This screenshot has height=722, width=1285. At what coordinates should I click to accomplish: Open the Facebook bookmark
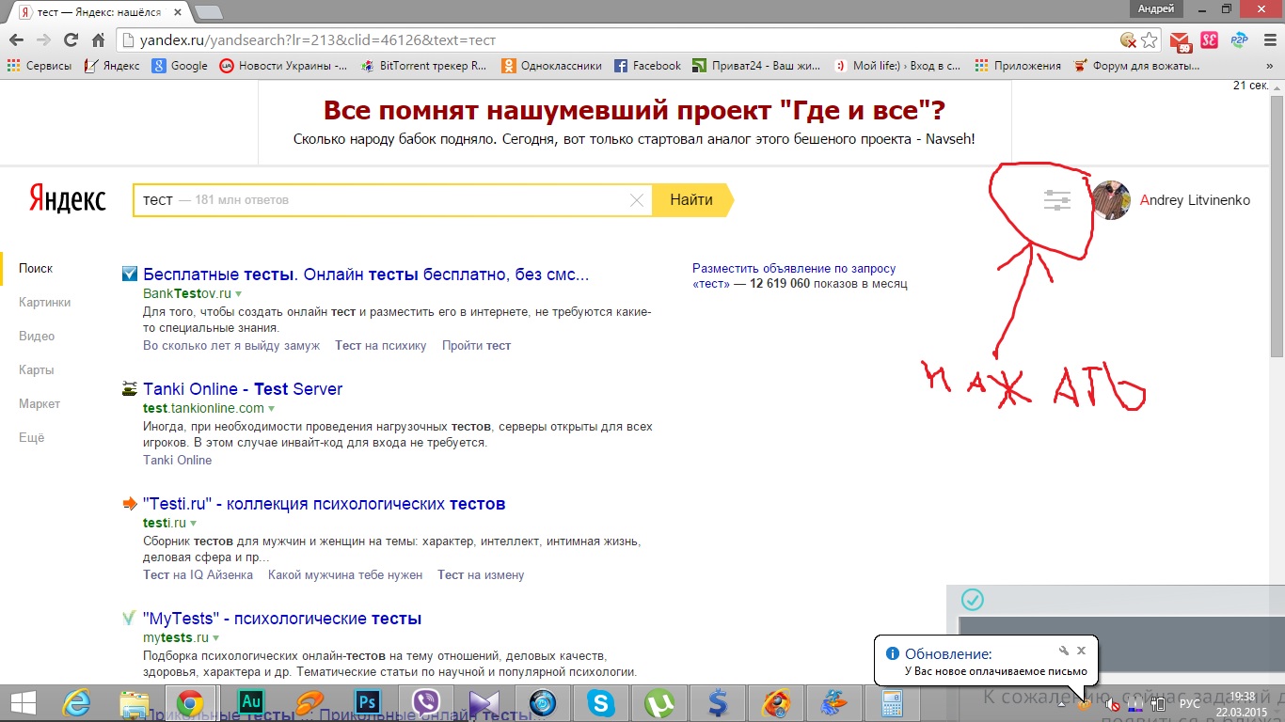pyautogui.click(x=647, y=66)
